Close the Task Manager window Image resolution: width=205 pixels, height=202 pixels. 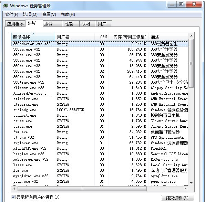point(194,4)
